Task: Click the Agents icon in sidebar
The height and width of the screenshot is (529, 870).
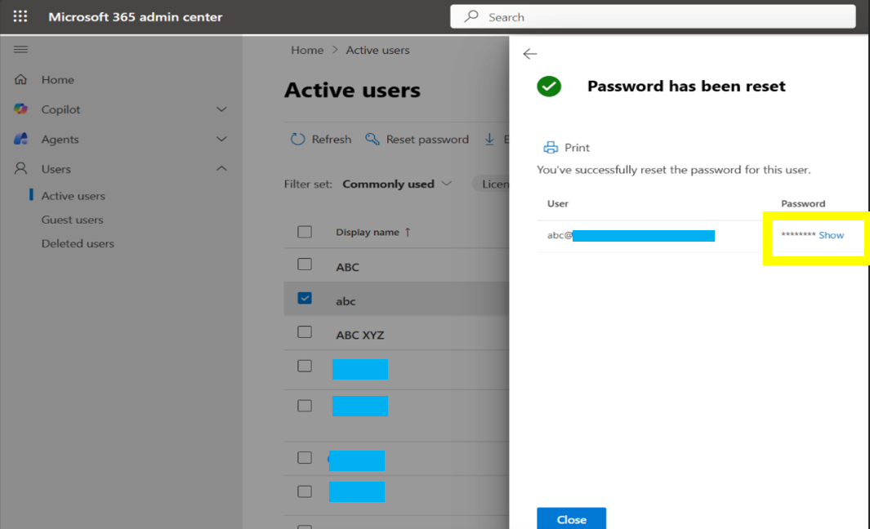Action: point(21,140)
